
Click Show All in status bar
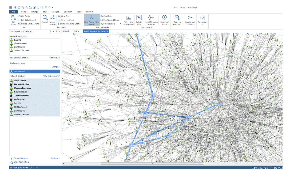pyautogui.click(x=34, y=168)
